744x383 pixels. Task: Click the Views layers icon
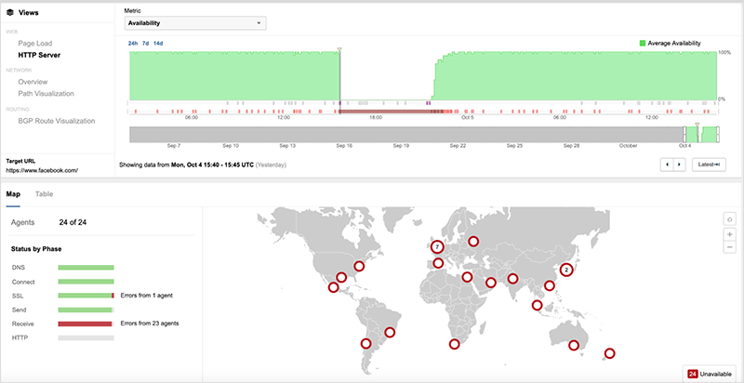pos(10,11)
